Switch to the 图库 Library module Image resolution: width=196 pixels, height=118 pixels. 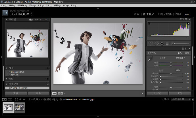[x=137, y=14]
